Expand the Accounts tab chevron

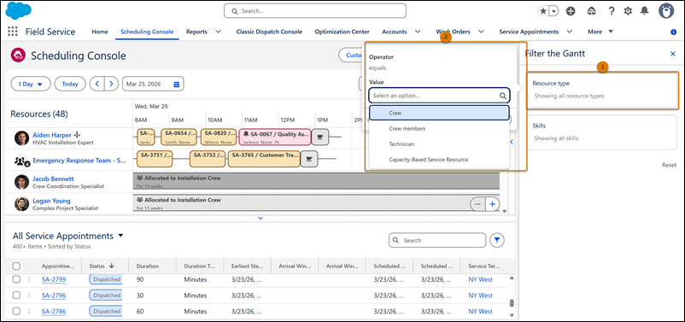[x=418, y=32]
